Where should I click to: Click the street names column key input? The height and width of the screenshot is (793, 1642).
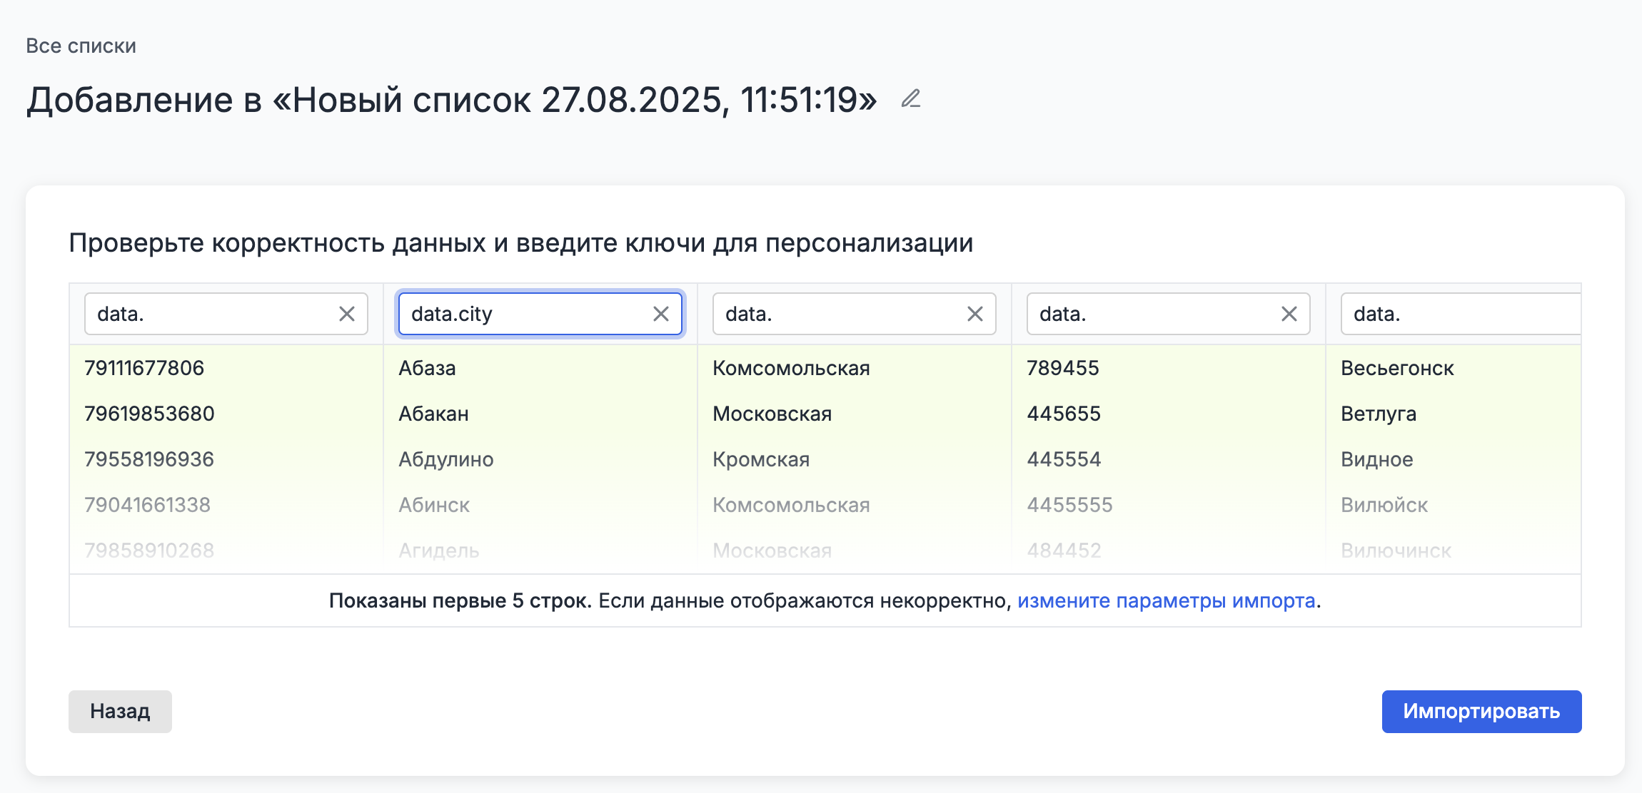[x=839, y=314]
